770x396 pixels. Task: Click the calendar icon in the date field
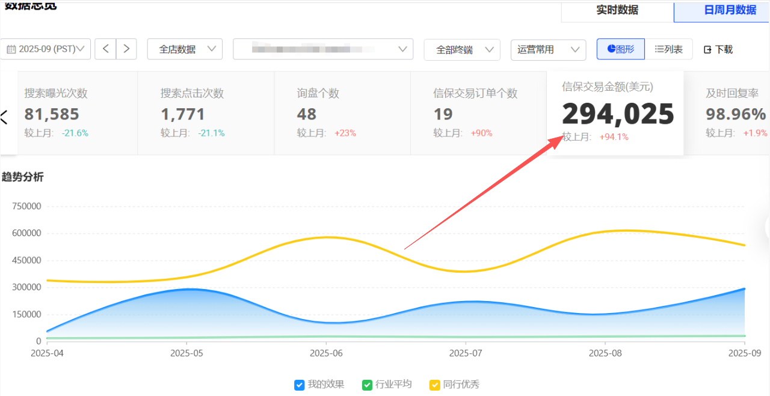pos(11,49)
